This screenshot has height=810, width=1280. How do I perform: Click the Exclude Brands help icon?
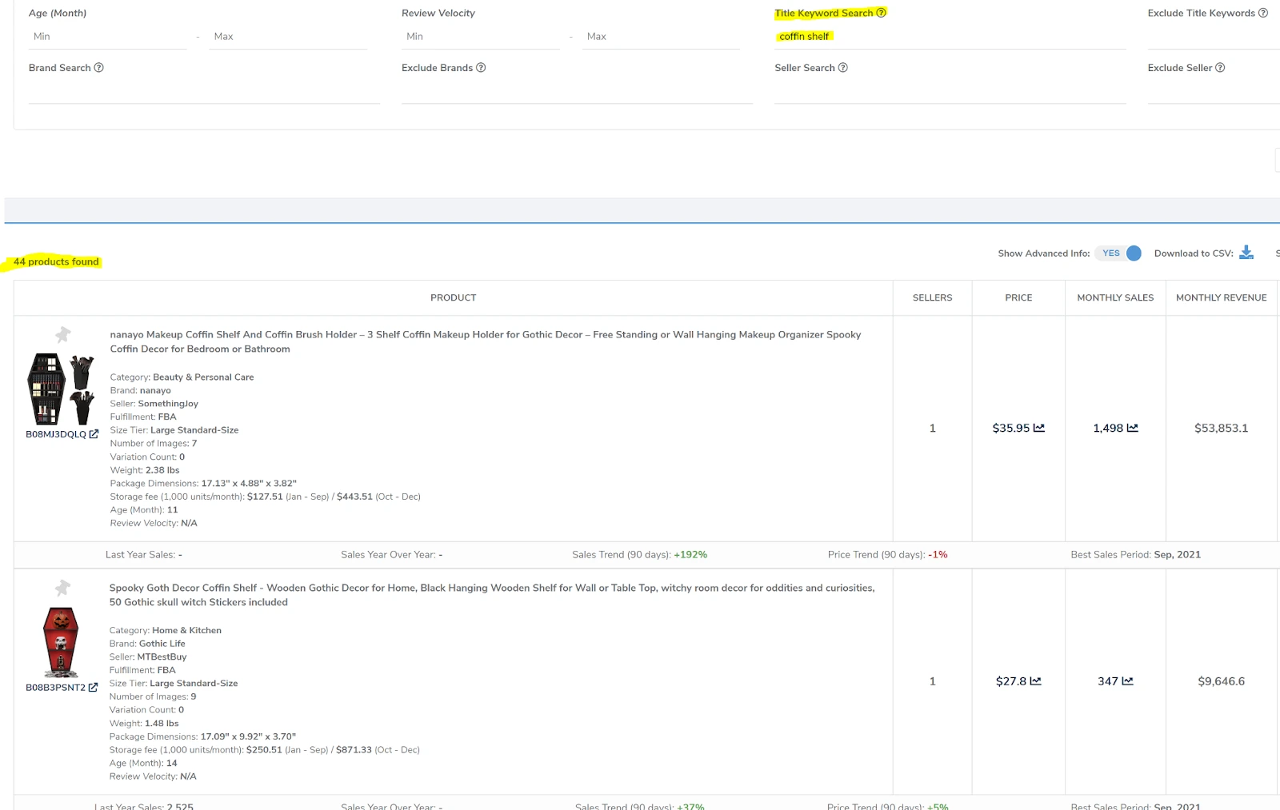click(x=481, y=68)
